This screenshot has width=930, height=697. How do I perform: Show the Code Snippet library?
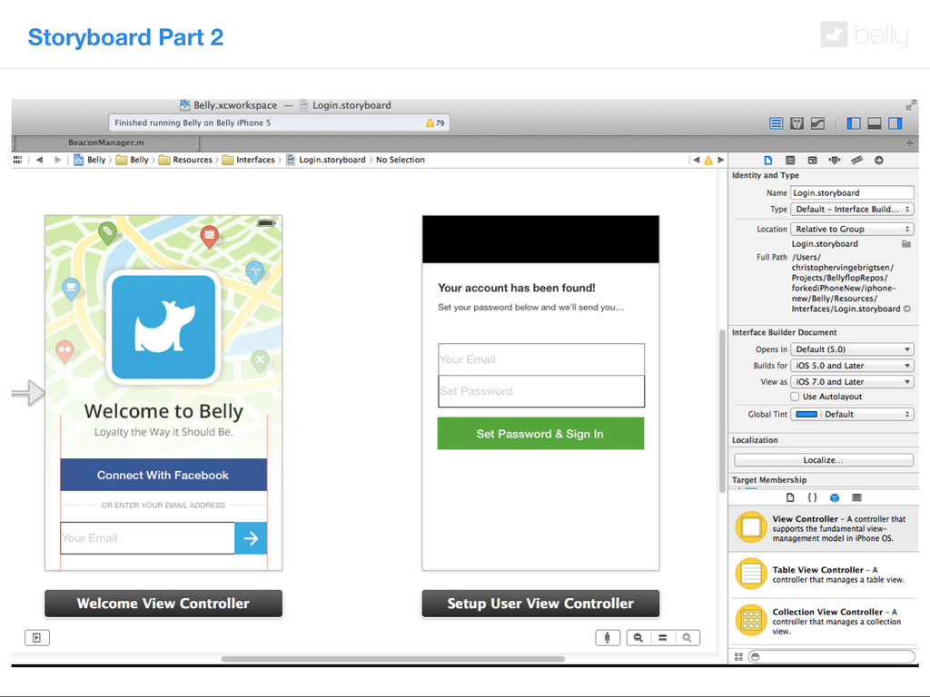812,498
